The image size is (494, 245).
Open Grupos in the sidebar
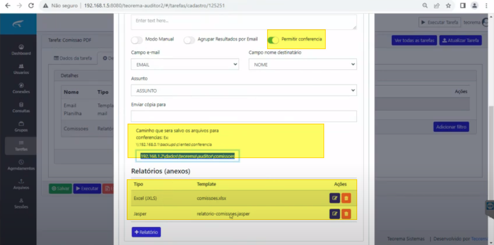[21, 127]
